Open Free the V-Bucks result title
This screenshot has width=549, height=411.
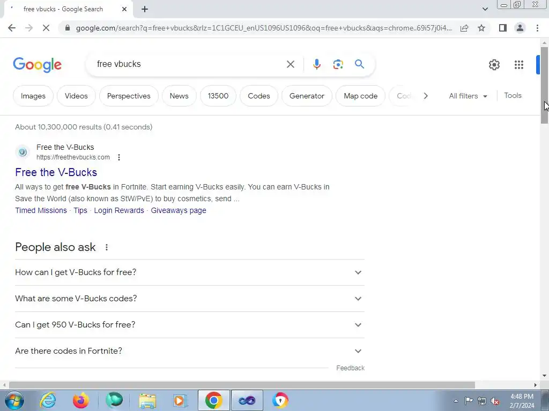(56, 172)
